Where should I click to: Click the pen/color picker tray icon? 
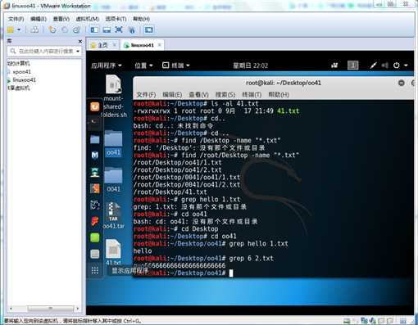tap(373, 65)
